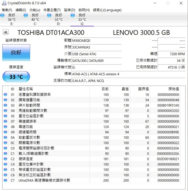Viewport: 188px width, 191px height.
Task: Click the interface field USB (Serial ATA)
Action: [97, 54]
